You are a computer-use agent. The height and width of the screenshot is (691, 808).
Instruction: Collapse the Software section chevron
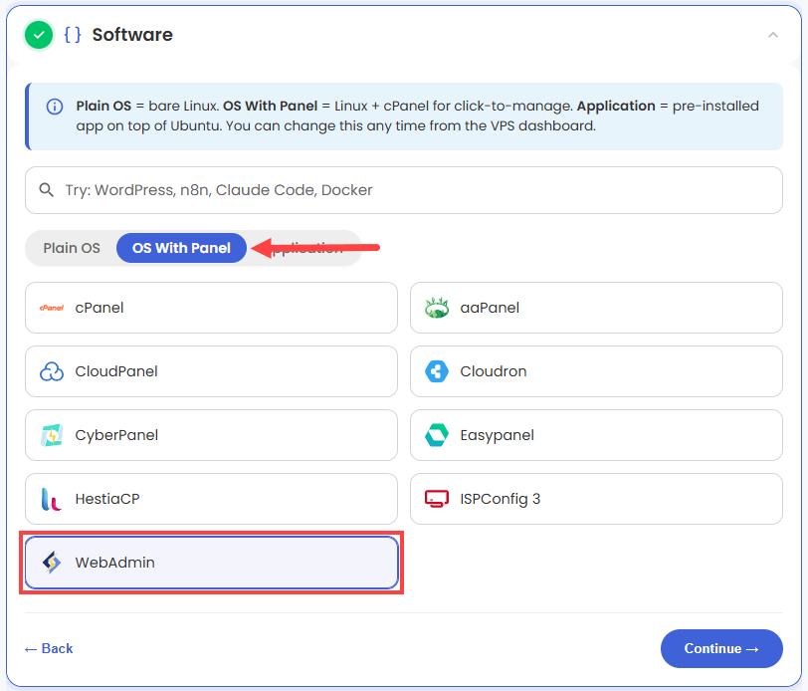[x=773, y=35]
